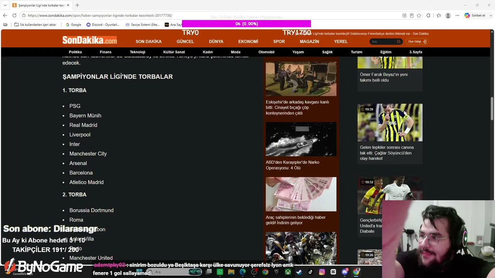Image resolution: width=495 pixels, height=278 pixels.
Task: Open the YEREL menu item
Action: coord(341,41)
